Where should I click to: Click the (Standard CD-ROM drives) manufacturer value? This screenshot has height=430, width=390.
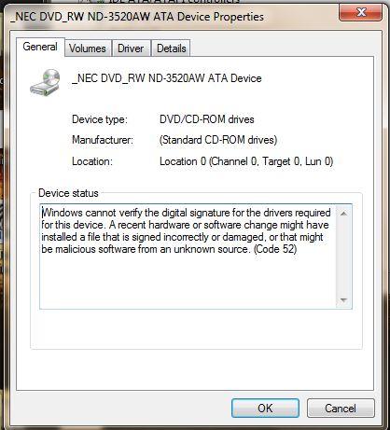coord(218,140)
